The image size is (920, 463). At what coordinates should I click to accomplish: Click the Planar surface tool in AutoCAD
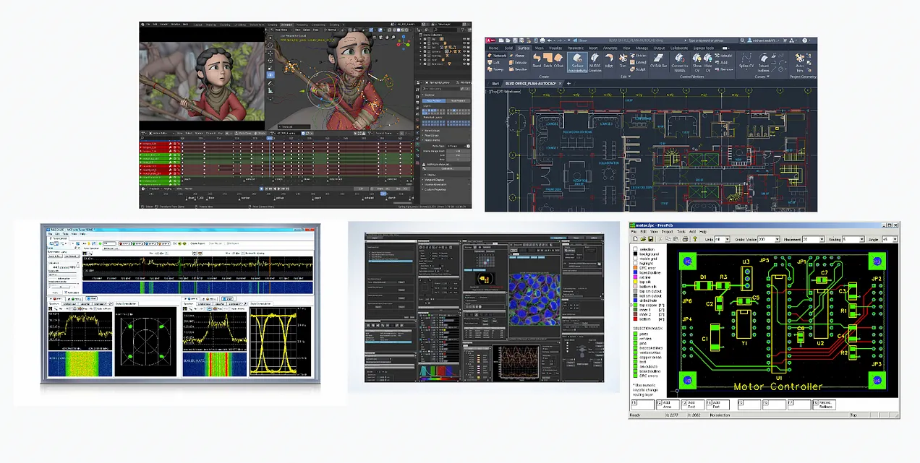coord(518,55)
